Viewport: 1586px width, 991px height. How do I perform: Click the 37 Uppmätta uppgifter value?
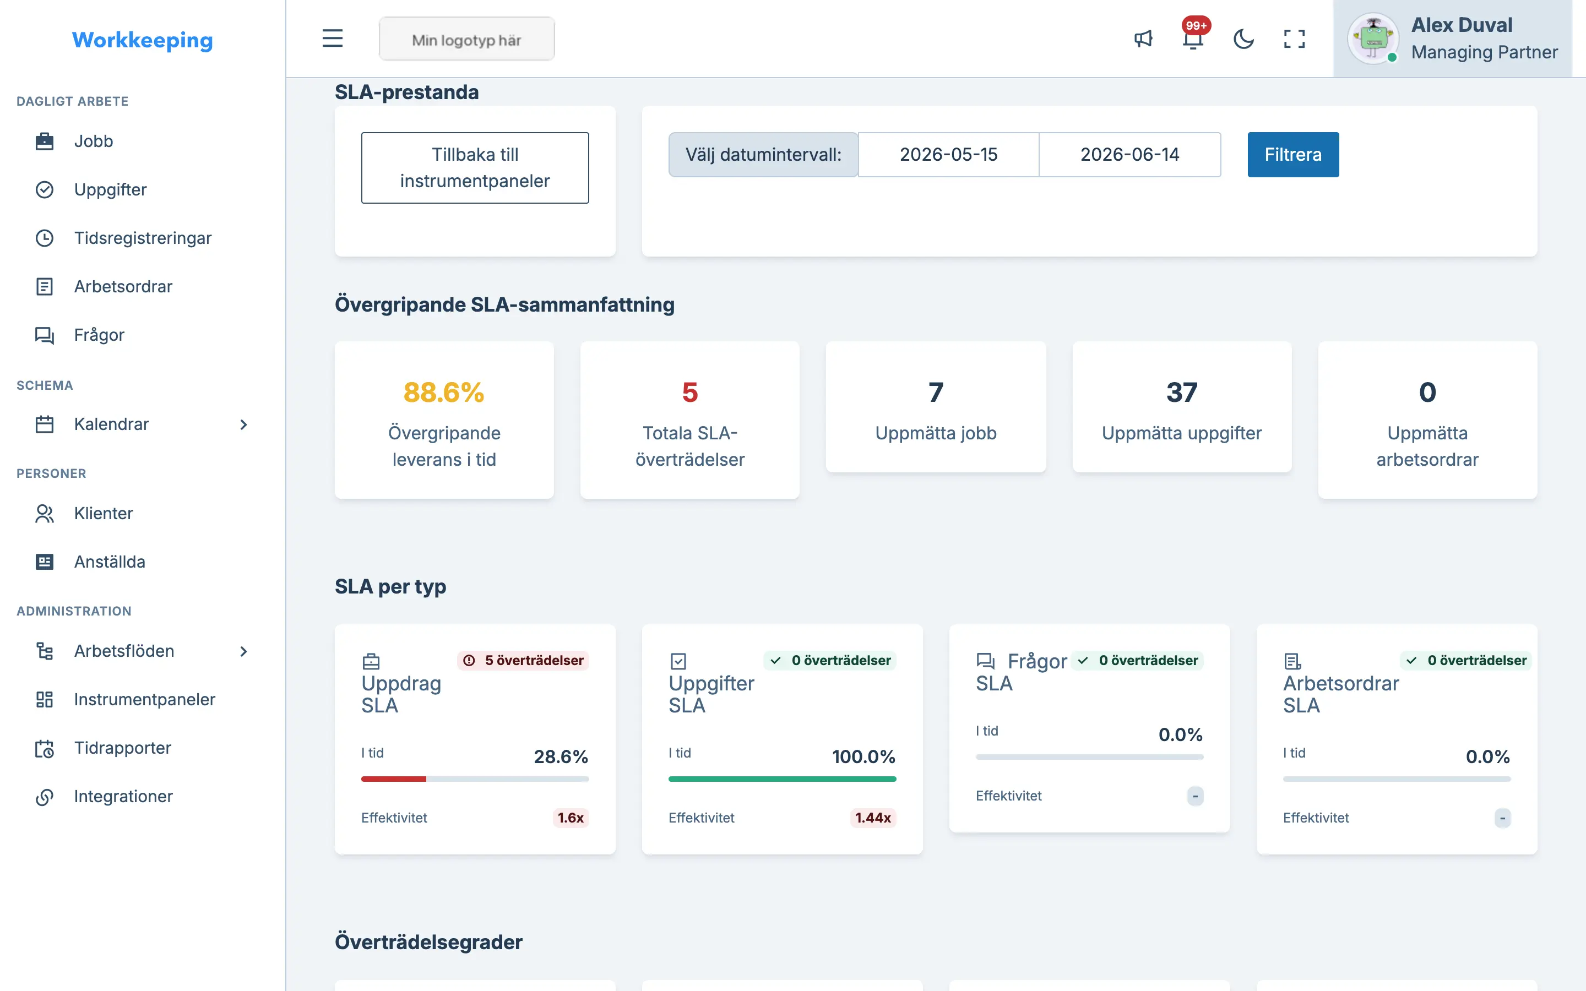point(1182,393)
